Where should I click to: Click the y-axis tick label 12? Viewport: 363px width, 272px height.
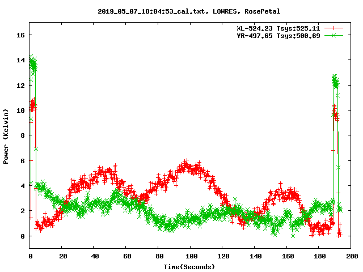tap(20, 86)
